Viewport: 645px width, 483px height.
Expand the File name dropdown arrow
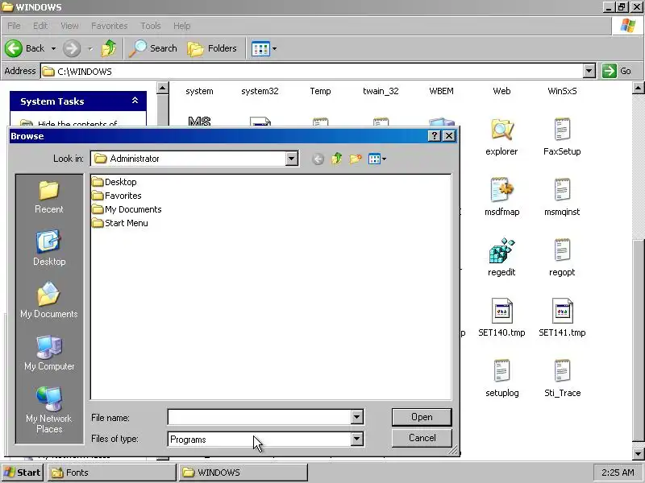[x=356, y=417]
